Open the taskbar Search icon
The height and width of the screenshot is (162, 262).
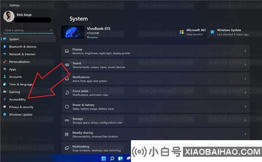[112, 159]
